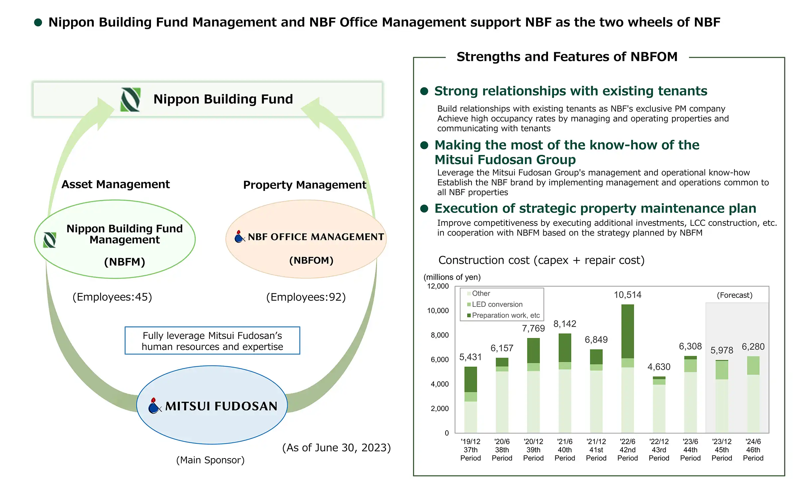The width and height of the screenshot is (798, 497).
Task: Click the Nippon Building Fund header box
Action: [208, 99]
